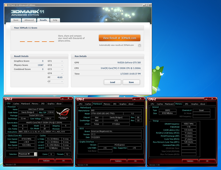
Task: Click the Threads value 12 field
Action: coord(67,154)
